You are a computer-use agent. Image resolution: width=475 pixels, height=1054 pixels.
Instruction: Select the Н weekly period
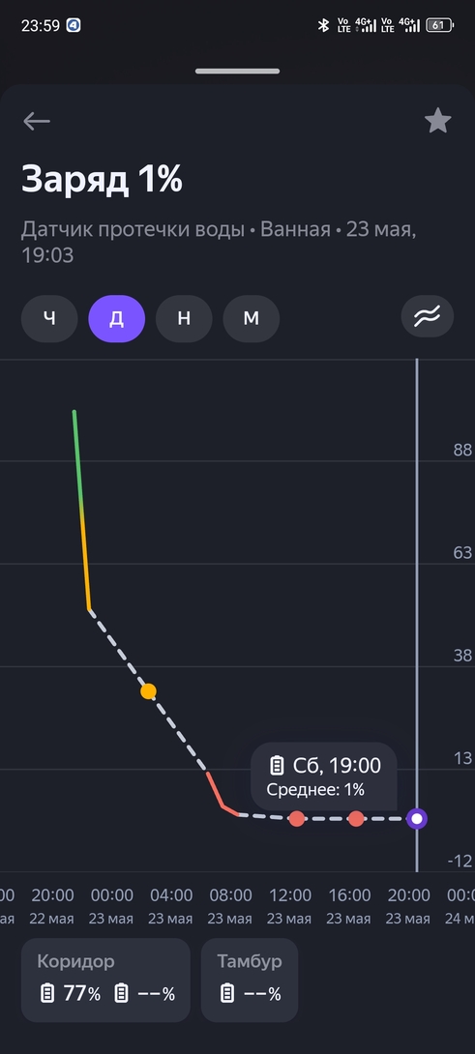[184, 319]
